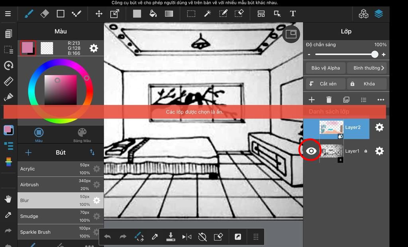The height and width of the screenshot is (247, 408).
Task: Add a new brush with plus
Action: pyautogui.click(x=28, y=152)
